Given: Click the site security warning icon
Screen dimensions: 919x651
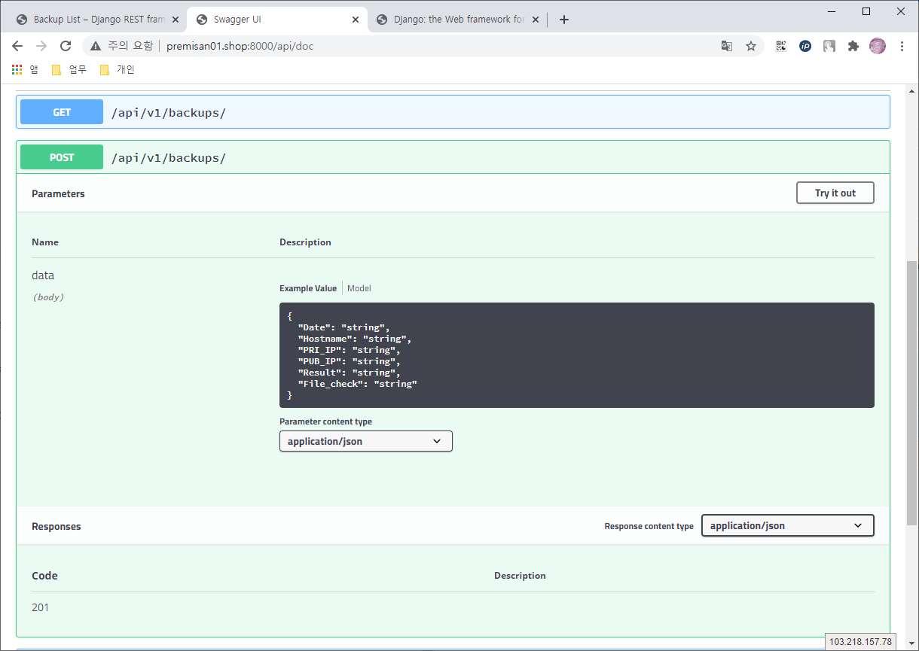Looking at the screenshot, I should coord(96,46).
